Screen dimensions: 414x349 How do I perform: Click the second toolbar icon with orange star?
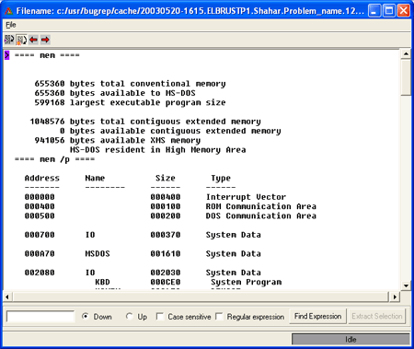[x=21, y=40]
